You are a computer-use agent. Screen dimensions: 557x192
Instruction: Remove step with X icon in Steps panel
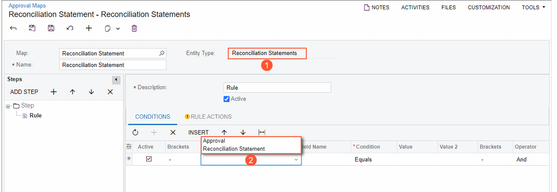click(110, 92)
